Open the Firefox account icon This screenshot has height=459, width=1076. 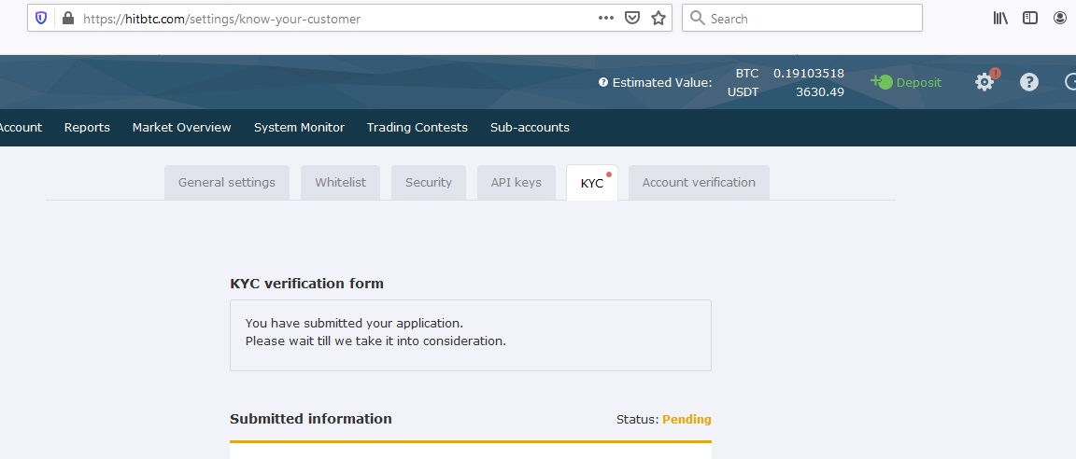point(1060,19)
